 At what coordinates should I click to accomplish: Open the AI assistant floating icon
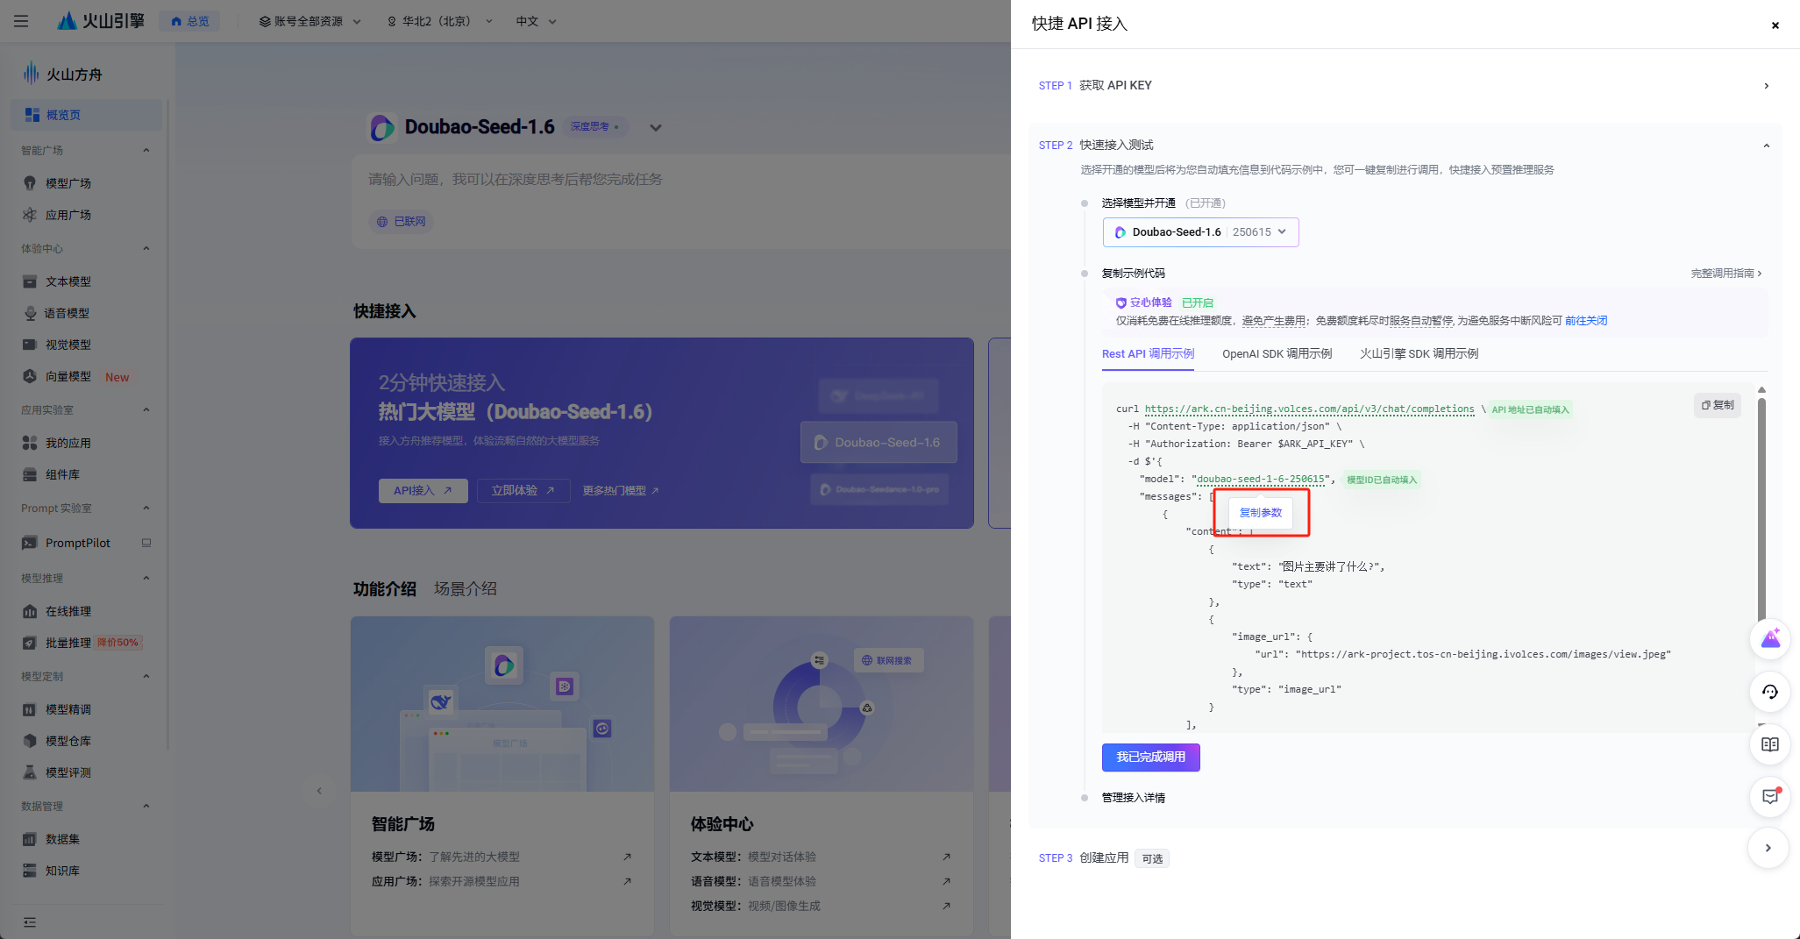pos(1769,638)
